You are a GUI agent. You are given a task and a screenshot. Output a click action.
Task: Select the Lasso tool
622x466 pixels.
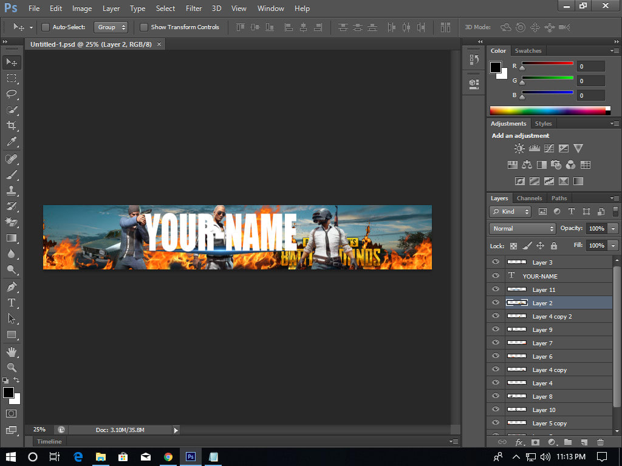(x=11, y=94)
